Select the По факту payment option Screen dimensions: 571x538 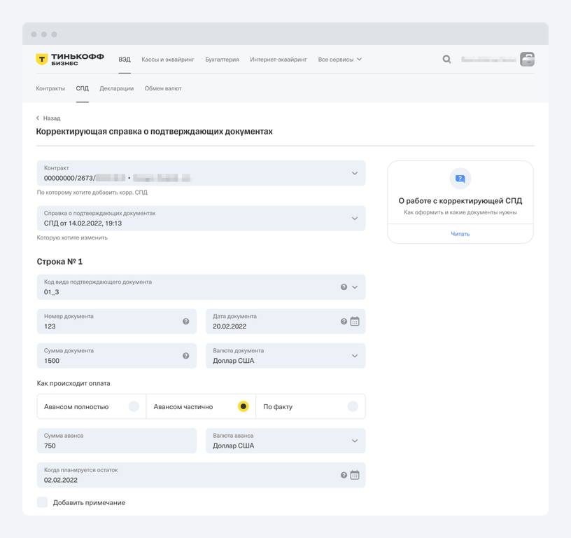[353, 406]
